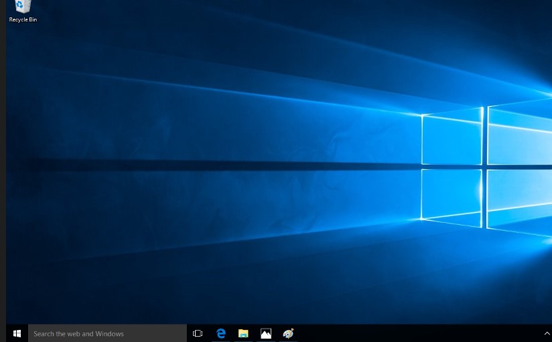Open the Paint app pinned on taskbar
Screen dimensions: 552x342
point(289,333)
